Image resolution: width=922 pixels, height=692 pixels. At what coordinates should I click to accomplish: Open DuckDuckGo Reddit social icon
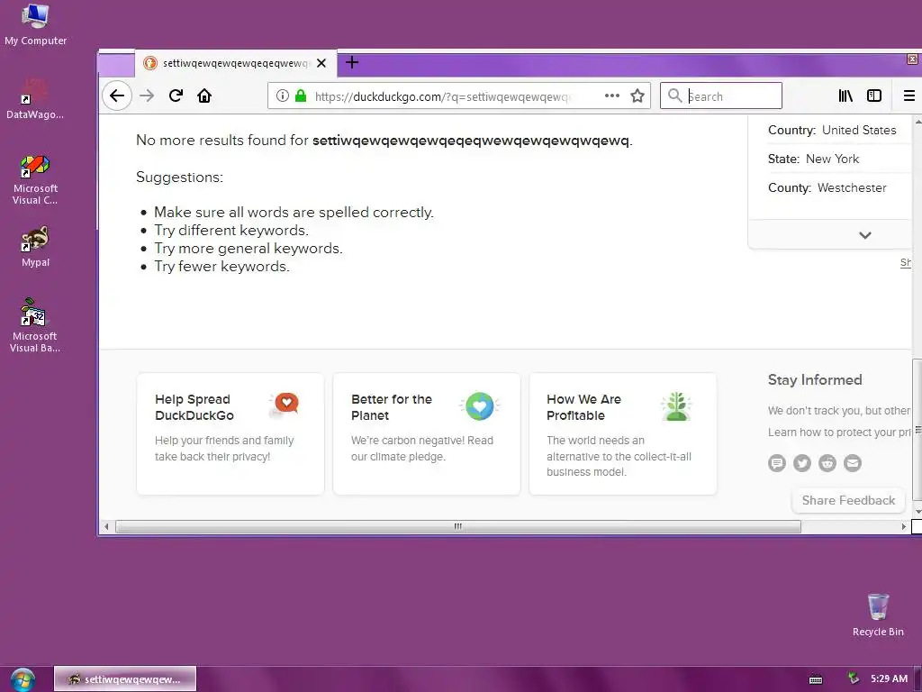coord(827,463)
